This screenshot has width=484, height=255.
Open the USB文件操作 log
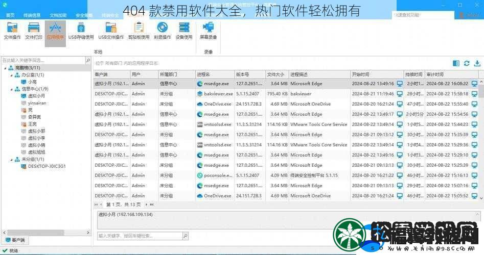pyautogui.click(x=111, y=31)
